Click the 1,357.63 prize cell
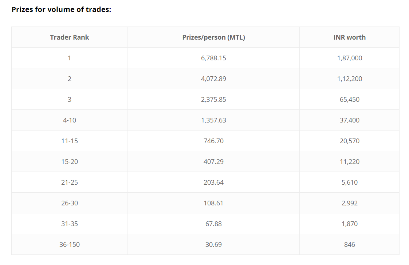This screenshot has width=409, height=265. tap(213, 120)
